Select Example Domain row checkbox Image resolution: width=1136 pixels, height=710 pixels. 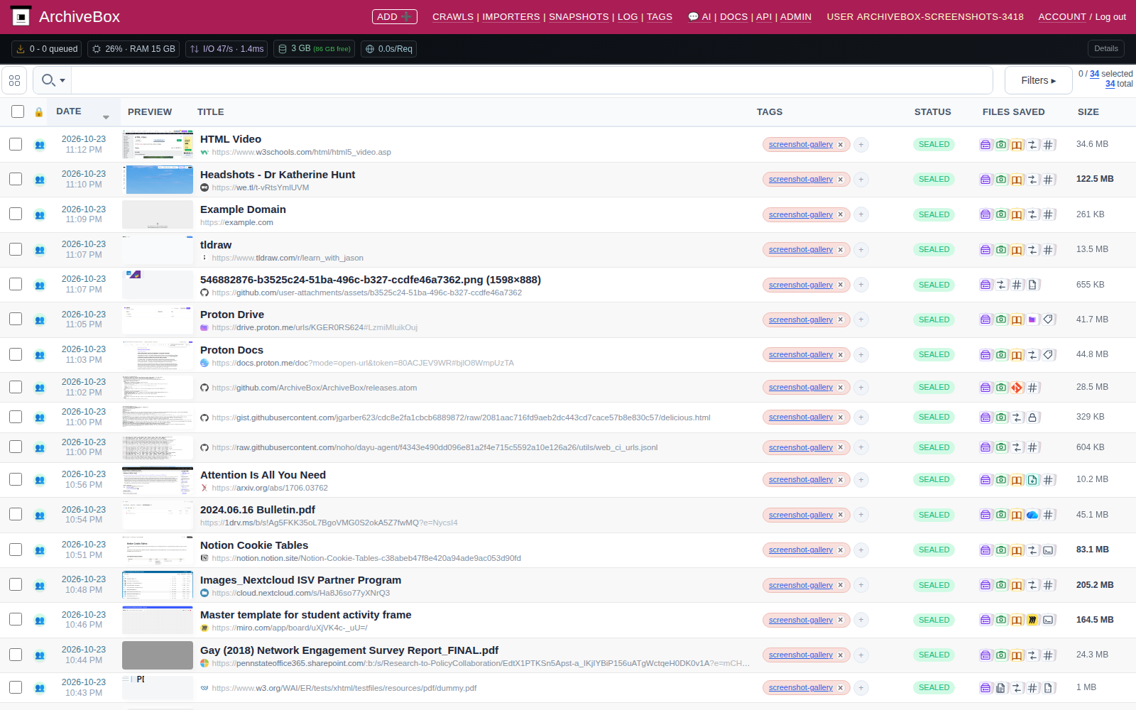click(16, 214)
